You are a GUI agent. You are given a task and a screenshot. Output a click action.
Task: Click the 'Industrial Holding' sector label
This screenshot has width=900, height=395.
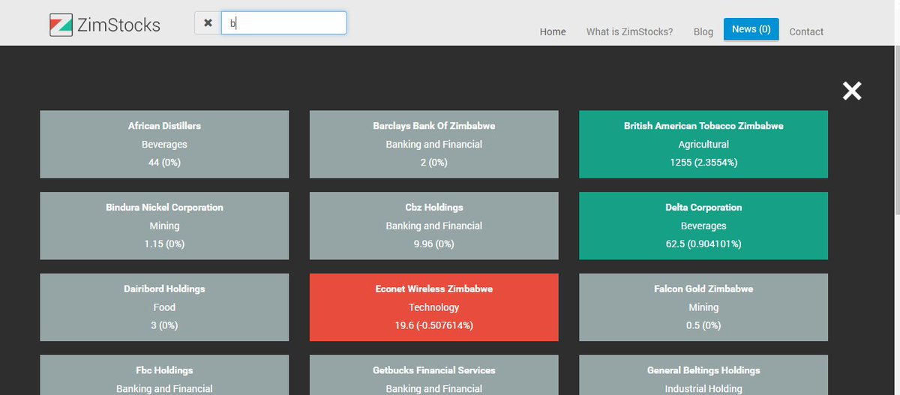tap(703, 389)
